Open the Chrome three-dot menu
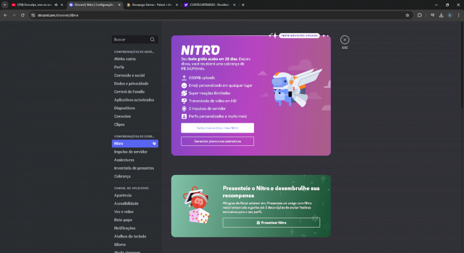This screenshot has height=253, width=464. (459, 15)
